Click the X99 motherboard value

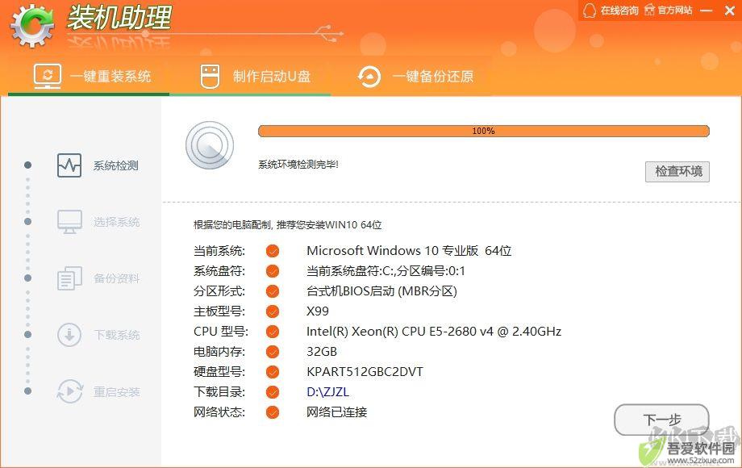(x=318, y=311)
